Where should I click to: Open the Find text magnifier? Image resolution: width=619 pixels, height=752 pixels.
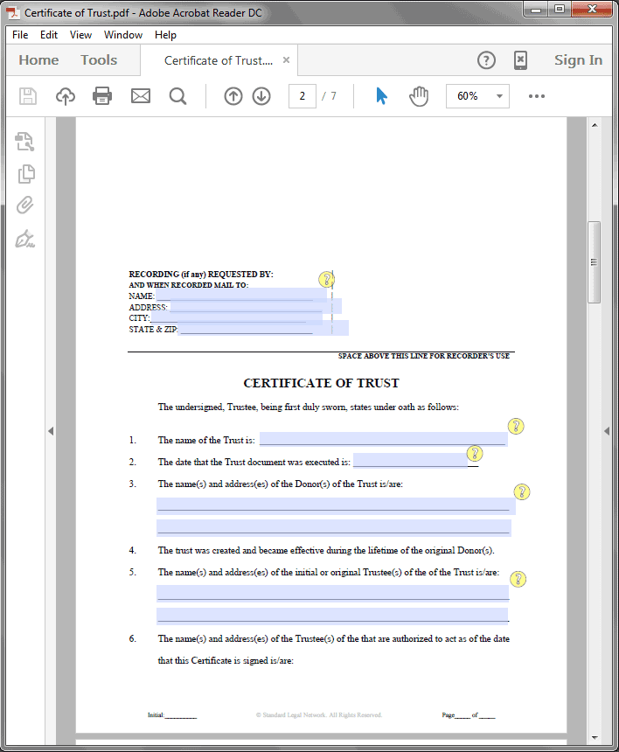click(x=177, y=96)
